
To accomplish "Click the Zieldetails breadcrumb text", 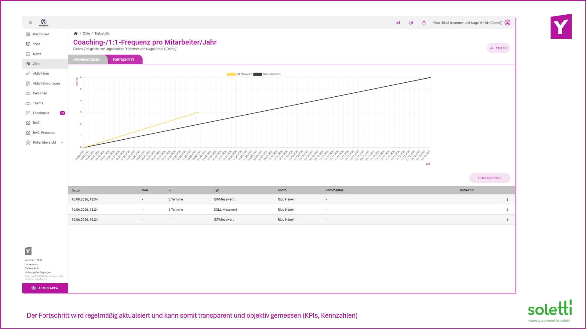I will (x=102, y=34).
